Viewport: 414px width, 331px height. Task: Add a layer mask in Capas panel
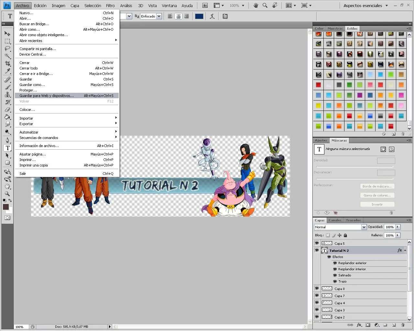pyautogui.click(x=368, y=325)
